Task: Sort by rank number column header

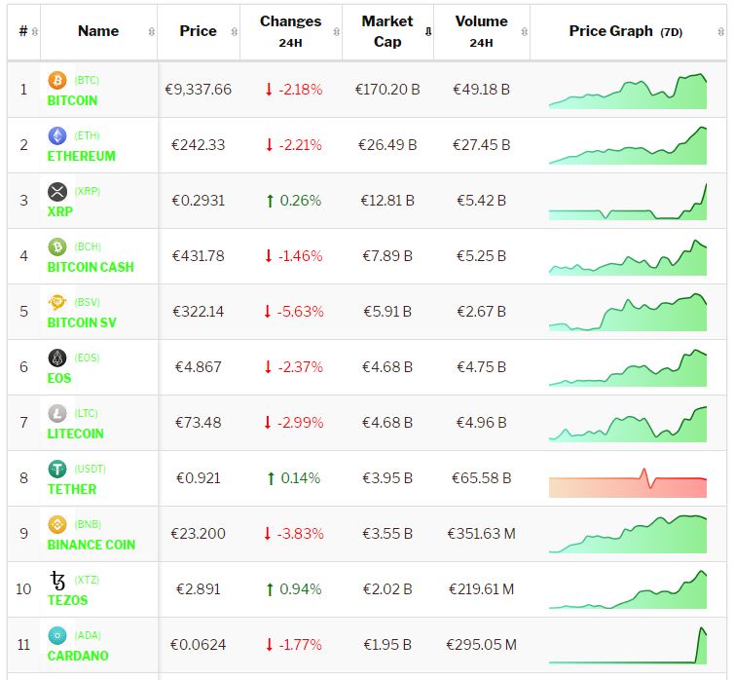Action: tap(23, 31)
